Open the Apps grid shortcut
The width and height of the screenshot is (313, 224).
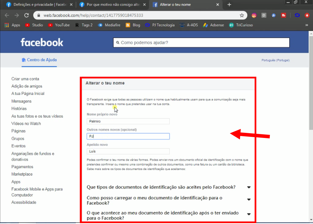pyautogui.click(x=12, y=25)
